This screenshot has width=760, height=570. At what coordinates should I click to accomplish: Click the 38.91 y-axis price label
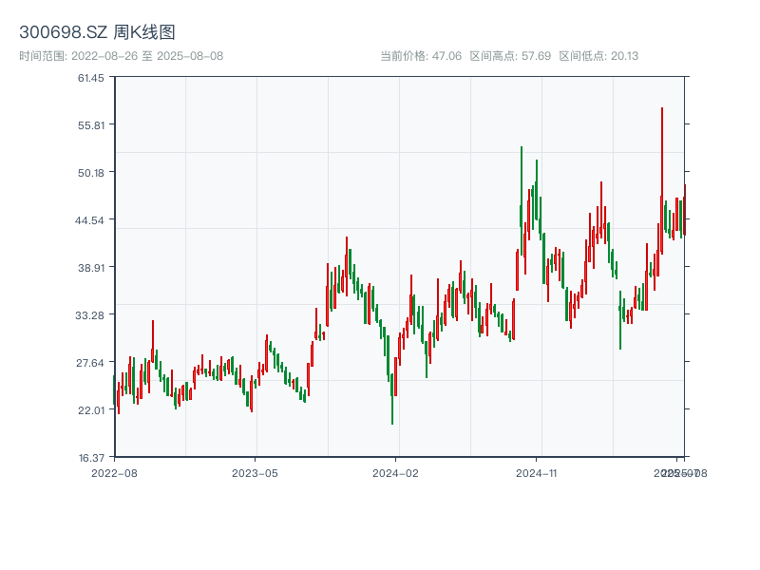(91, 268)
